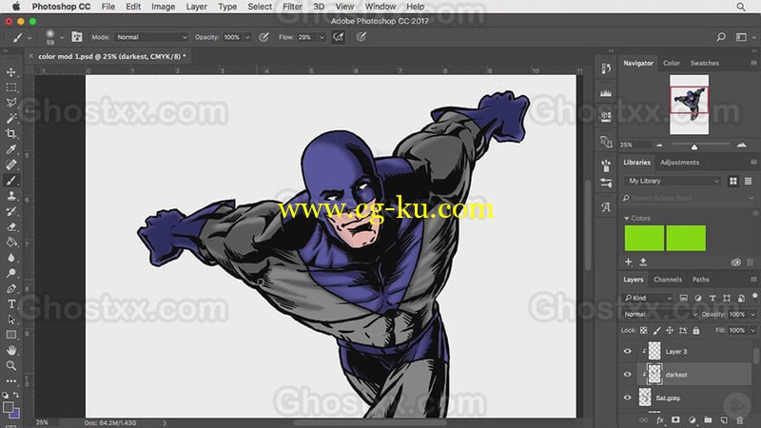This screenshot has width=761, height=428.
Task: Open Opacity dropdown arrow in options bar
Action: [247, 37]
